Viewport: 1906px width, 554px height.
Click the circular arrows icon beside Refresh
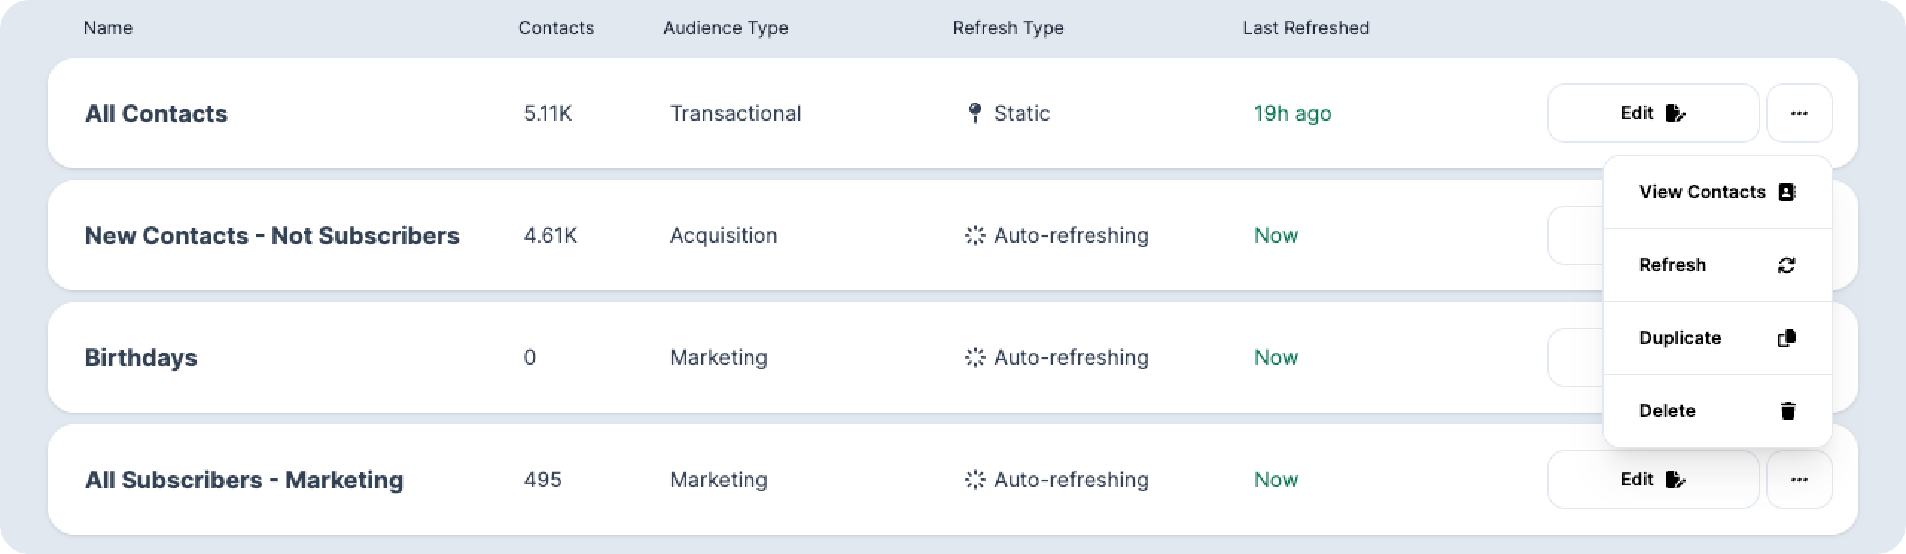point(1786,265)
